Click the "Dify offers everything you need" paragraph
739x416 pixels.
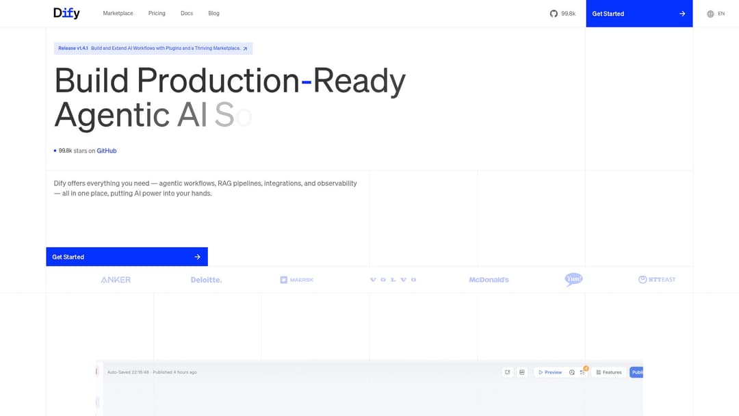click(x=205, y=188)
